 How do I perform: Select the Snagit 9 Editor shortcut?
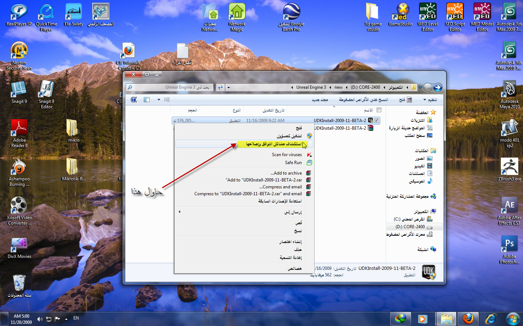46,95
